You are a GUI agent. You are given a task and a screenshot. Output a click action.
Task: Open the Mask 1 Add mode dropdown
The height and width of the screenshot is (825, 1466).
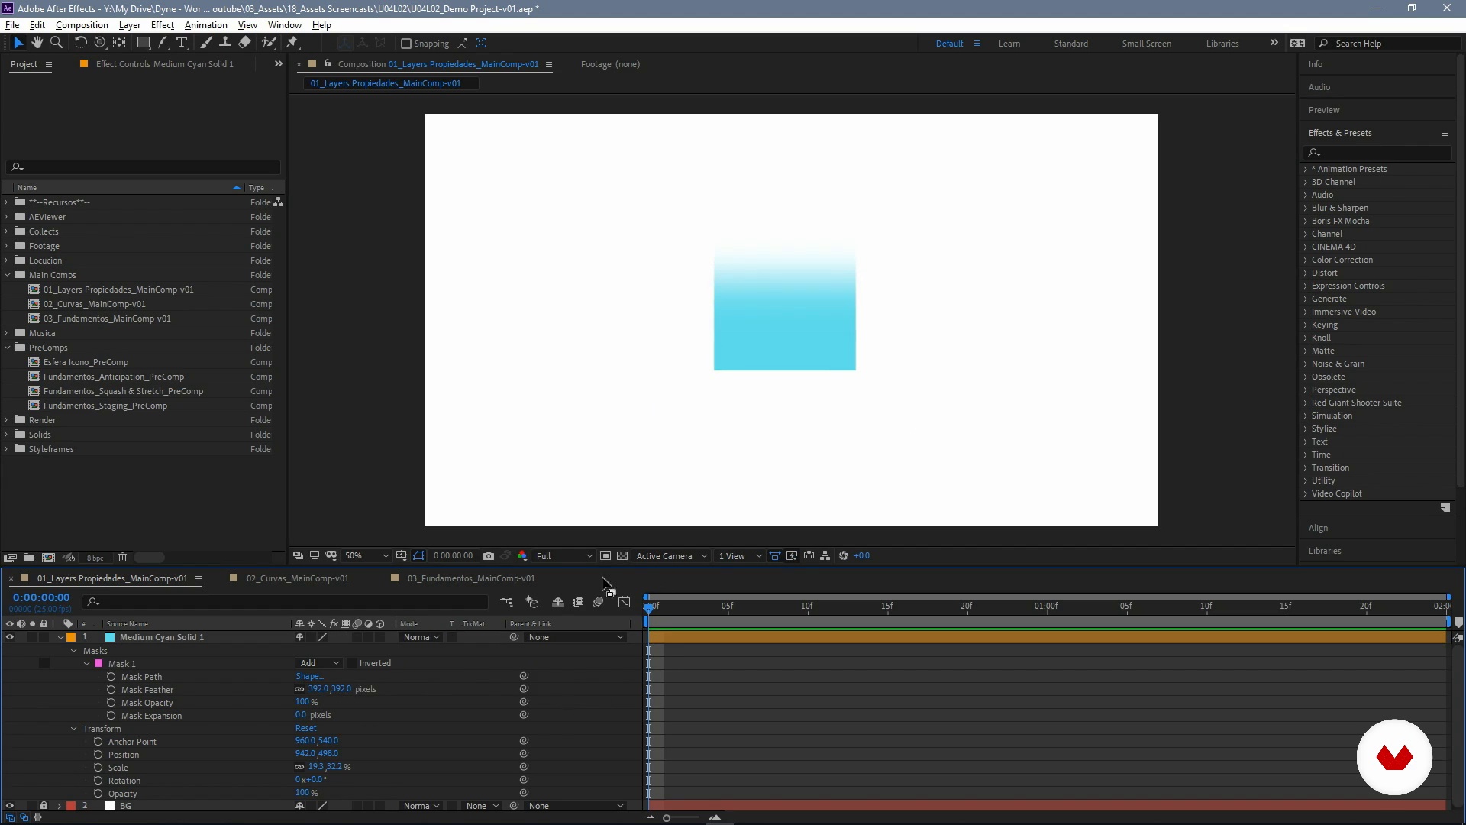click(x=319, y=663)
